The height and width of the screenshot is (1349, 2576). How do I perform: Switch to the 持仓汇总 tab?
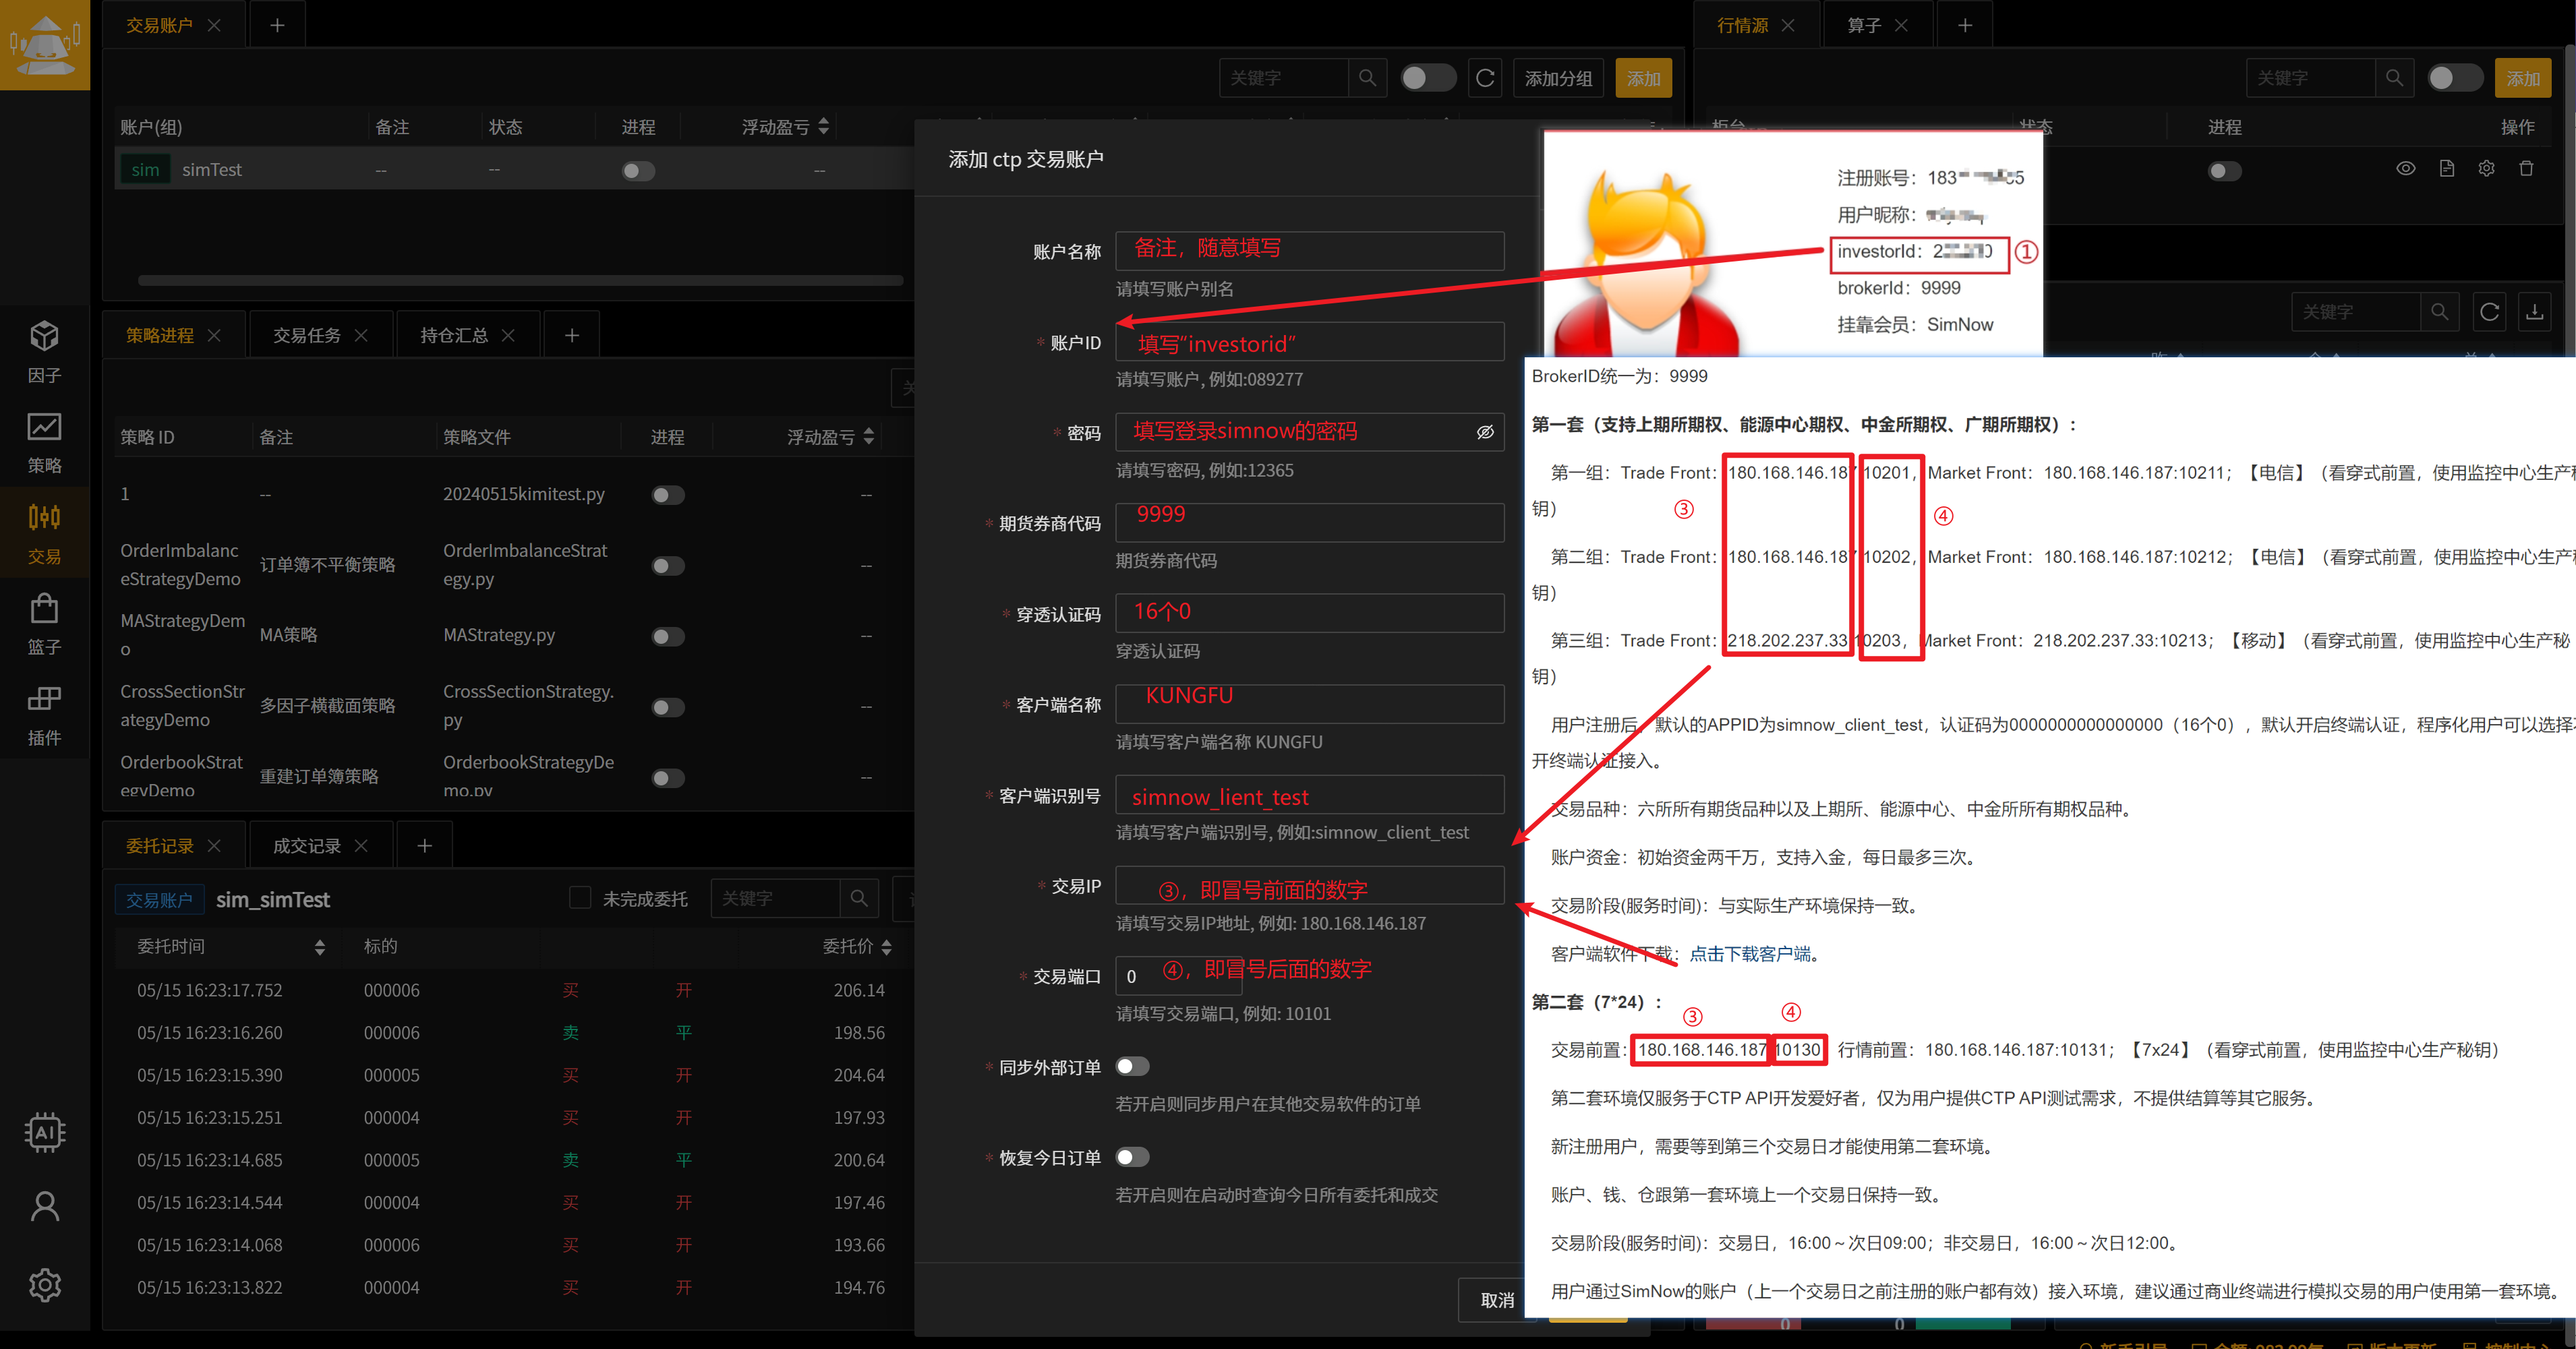point(453,335)
